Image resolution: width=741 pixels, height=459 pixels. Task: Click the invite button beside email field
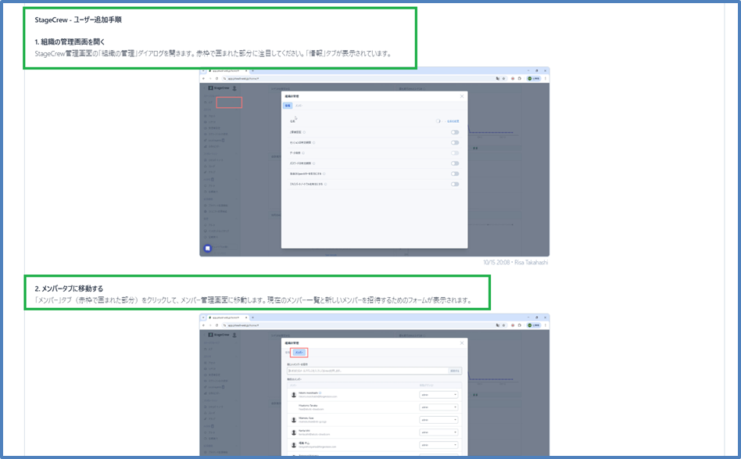point(455,371)
